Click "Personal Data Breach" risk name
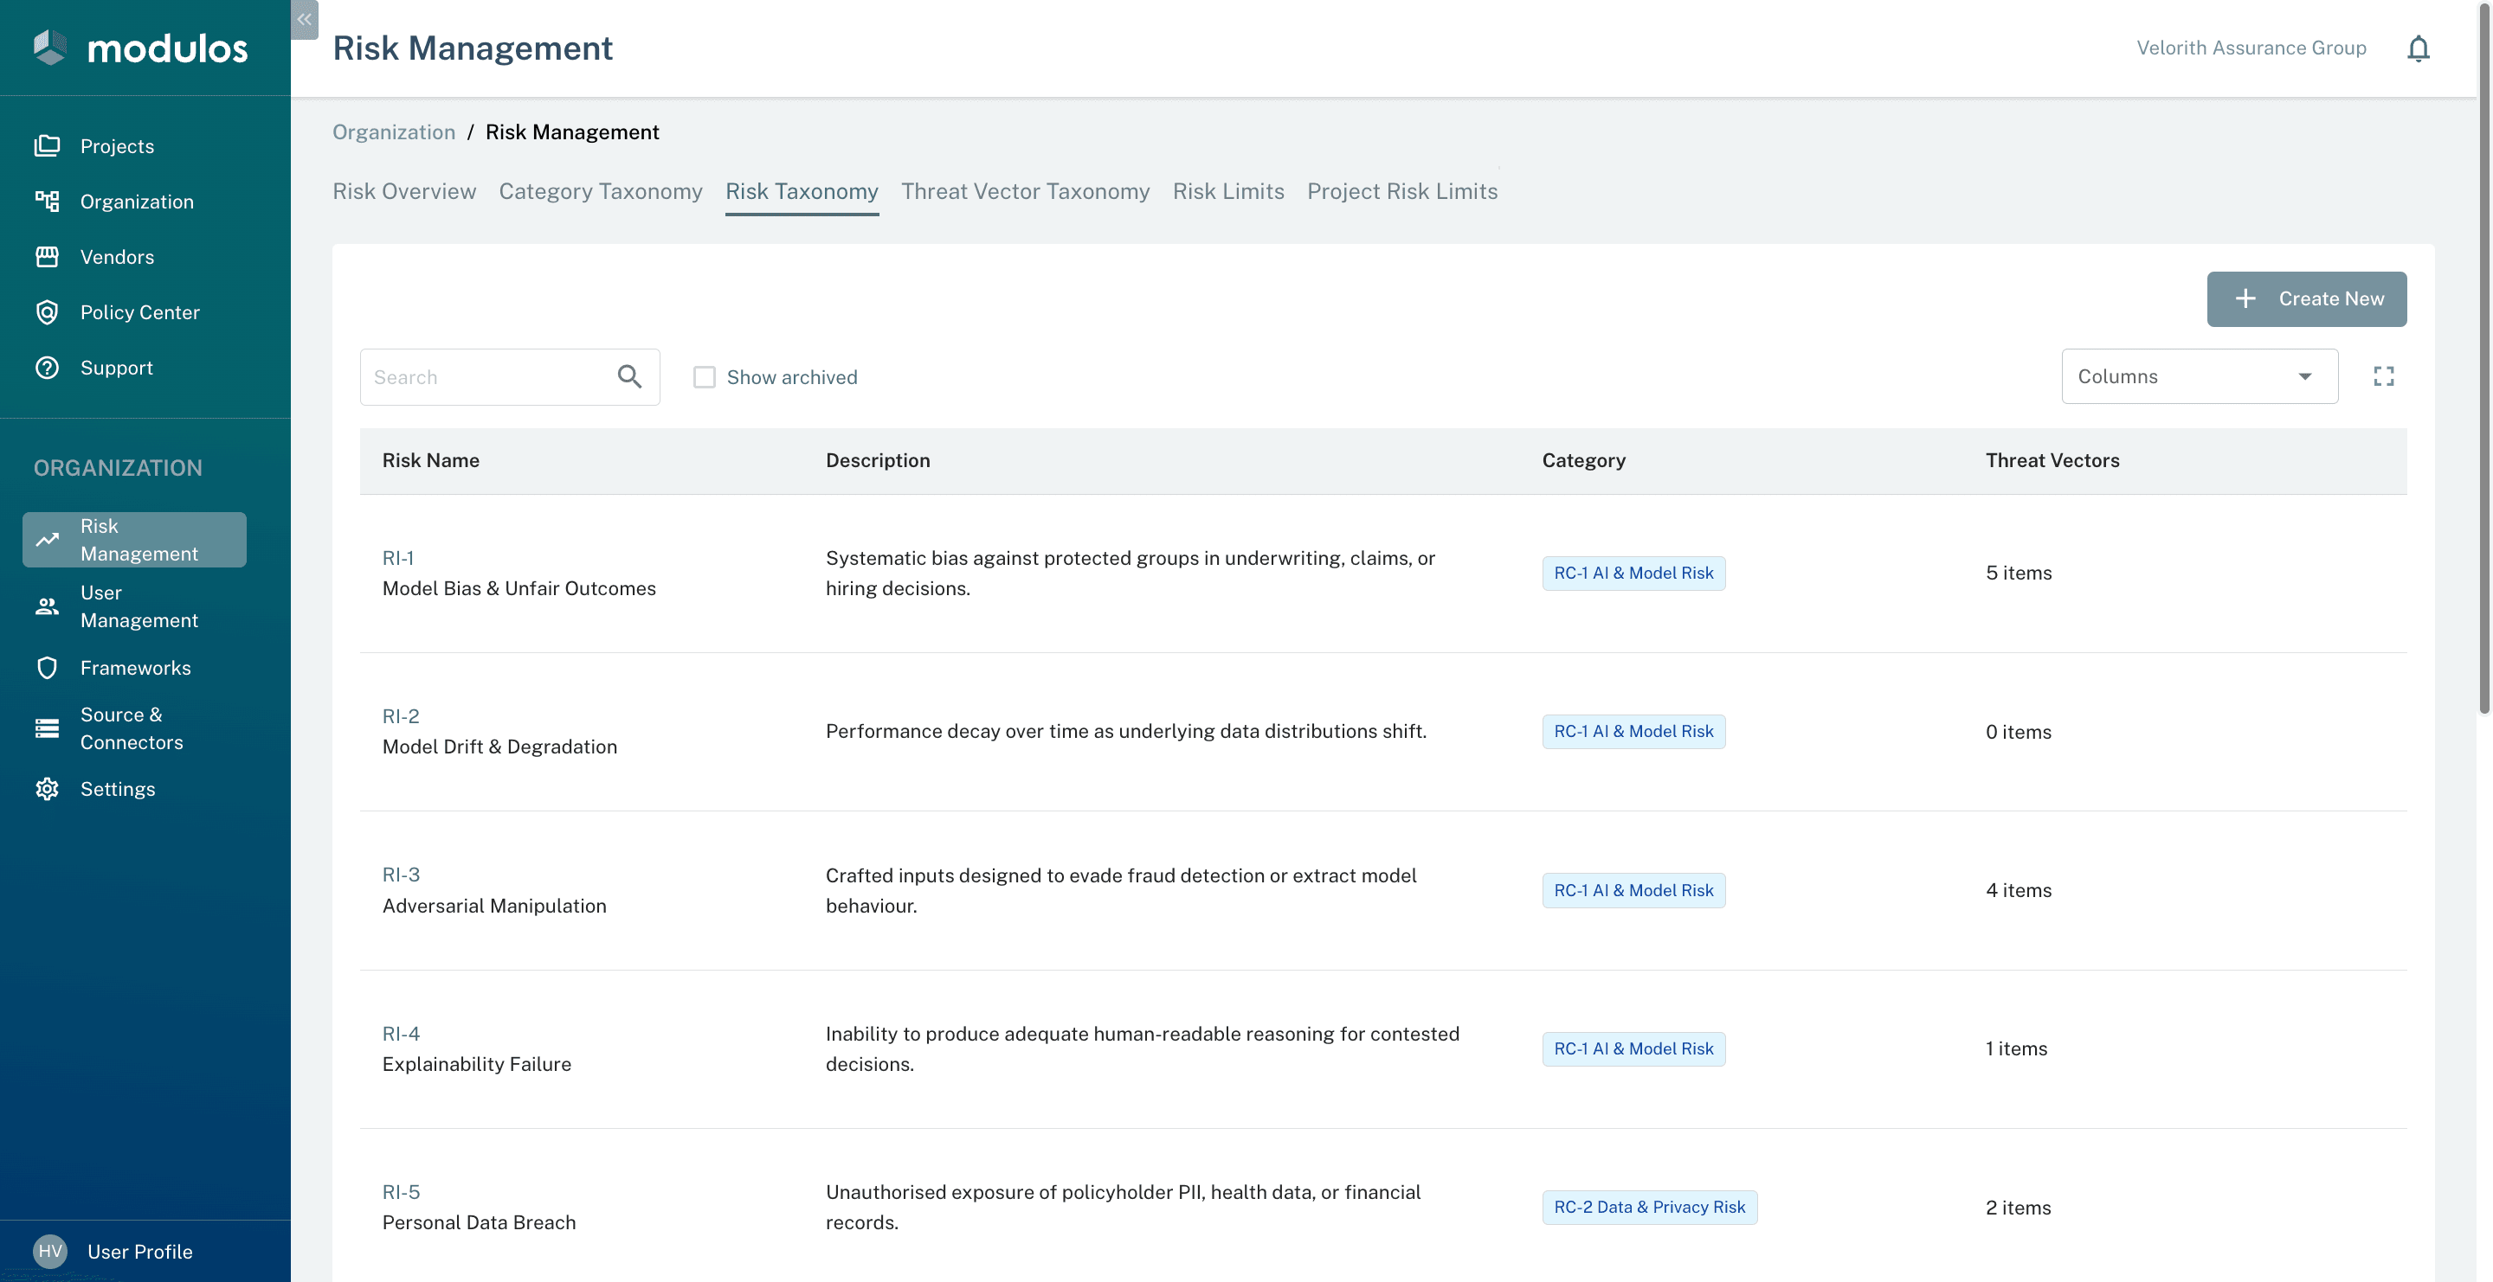 pos(479,1222)
